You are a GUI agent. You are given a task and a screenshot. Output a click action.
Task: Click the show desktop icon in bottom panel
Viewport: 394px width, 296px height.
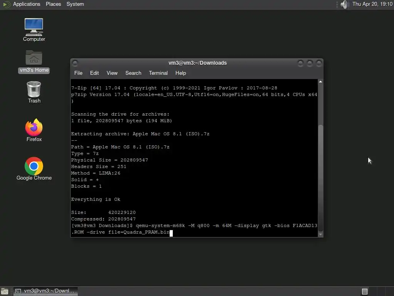[5, 291]
